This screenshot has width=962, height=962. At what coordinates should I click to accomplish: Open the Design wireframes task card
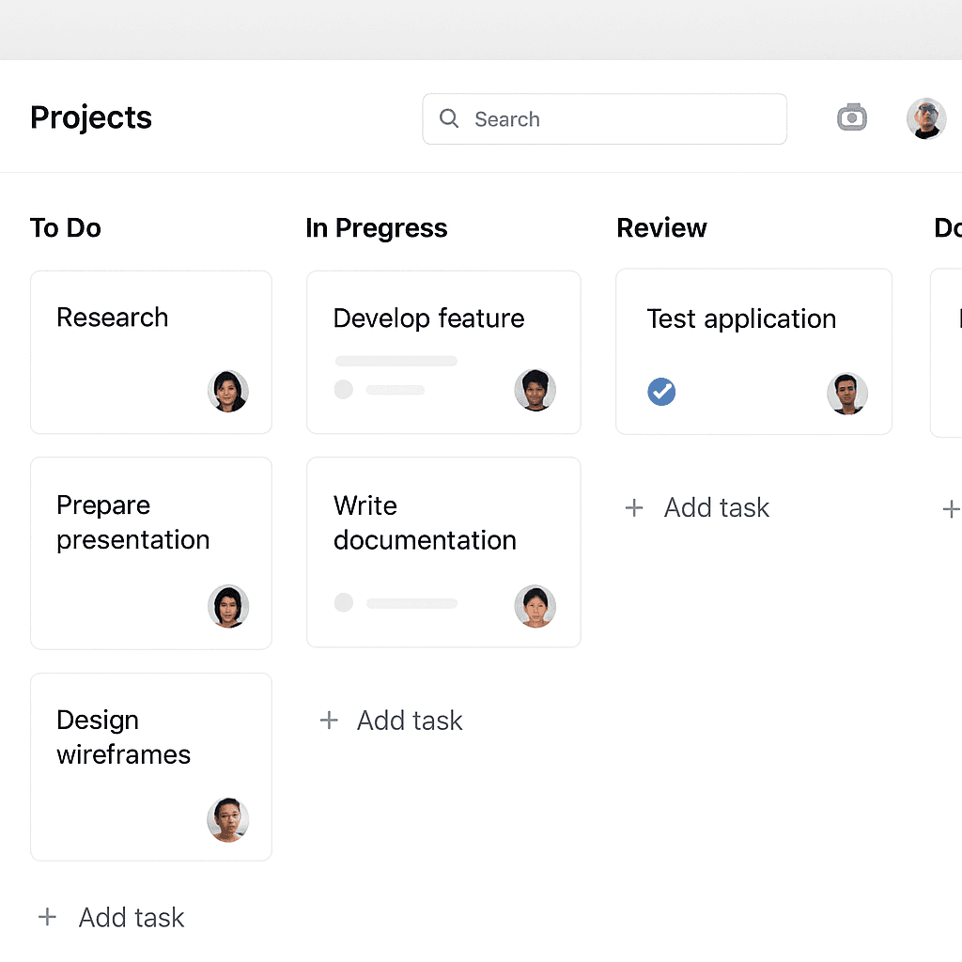point(151,767)
